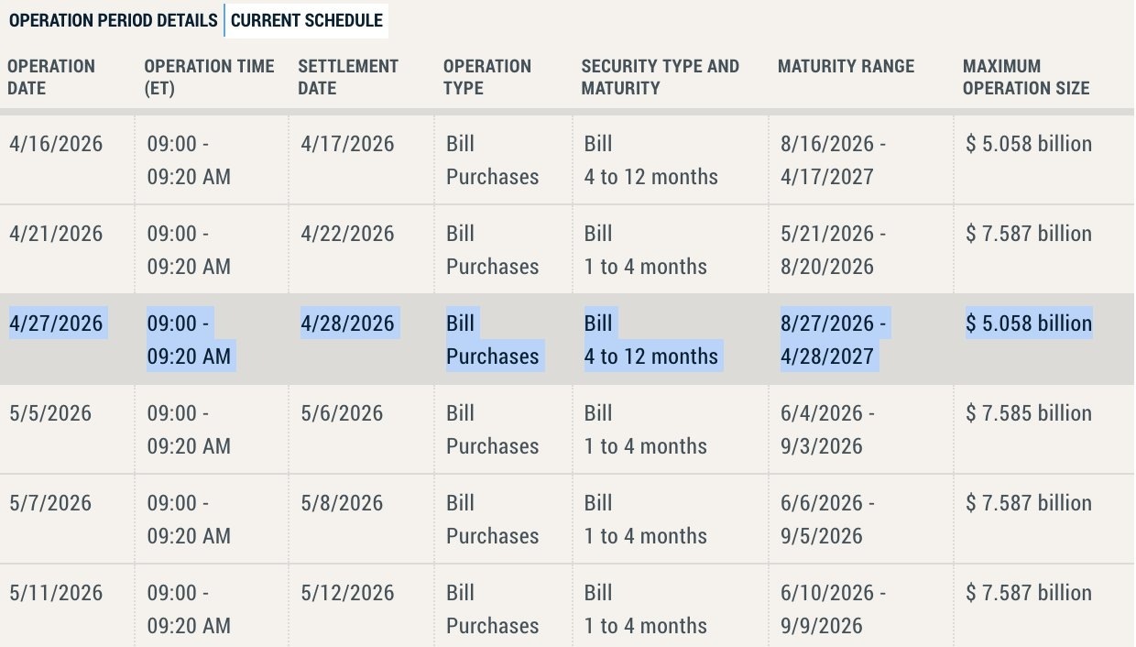The image size is (1136, 647).
Task: Click the 4/28/2026 settlement date cell
Action: (x=348, y=323)
